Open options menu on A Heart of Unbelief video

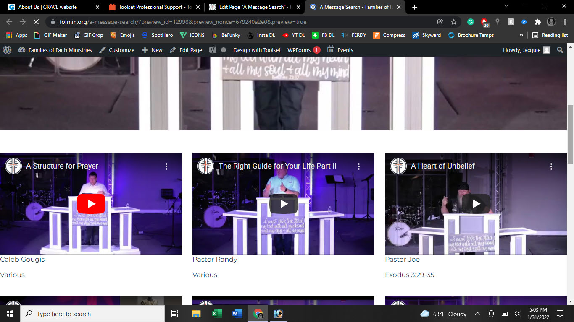click(551, 166)
